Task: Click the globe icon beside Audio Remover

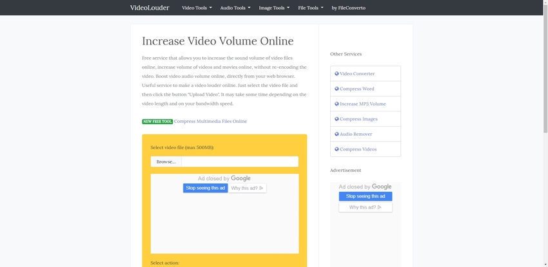Action: (x=337, y=134)
